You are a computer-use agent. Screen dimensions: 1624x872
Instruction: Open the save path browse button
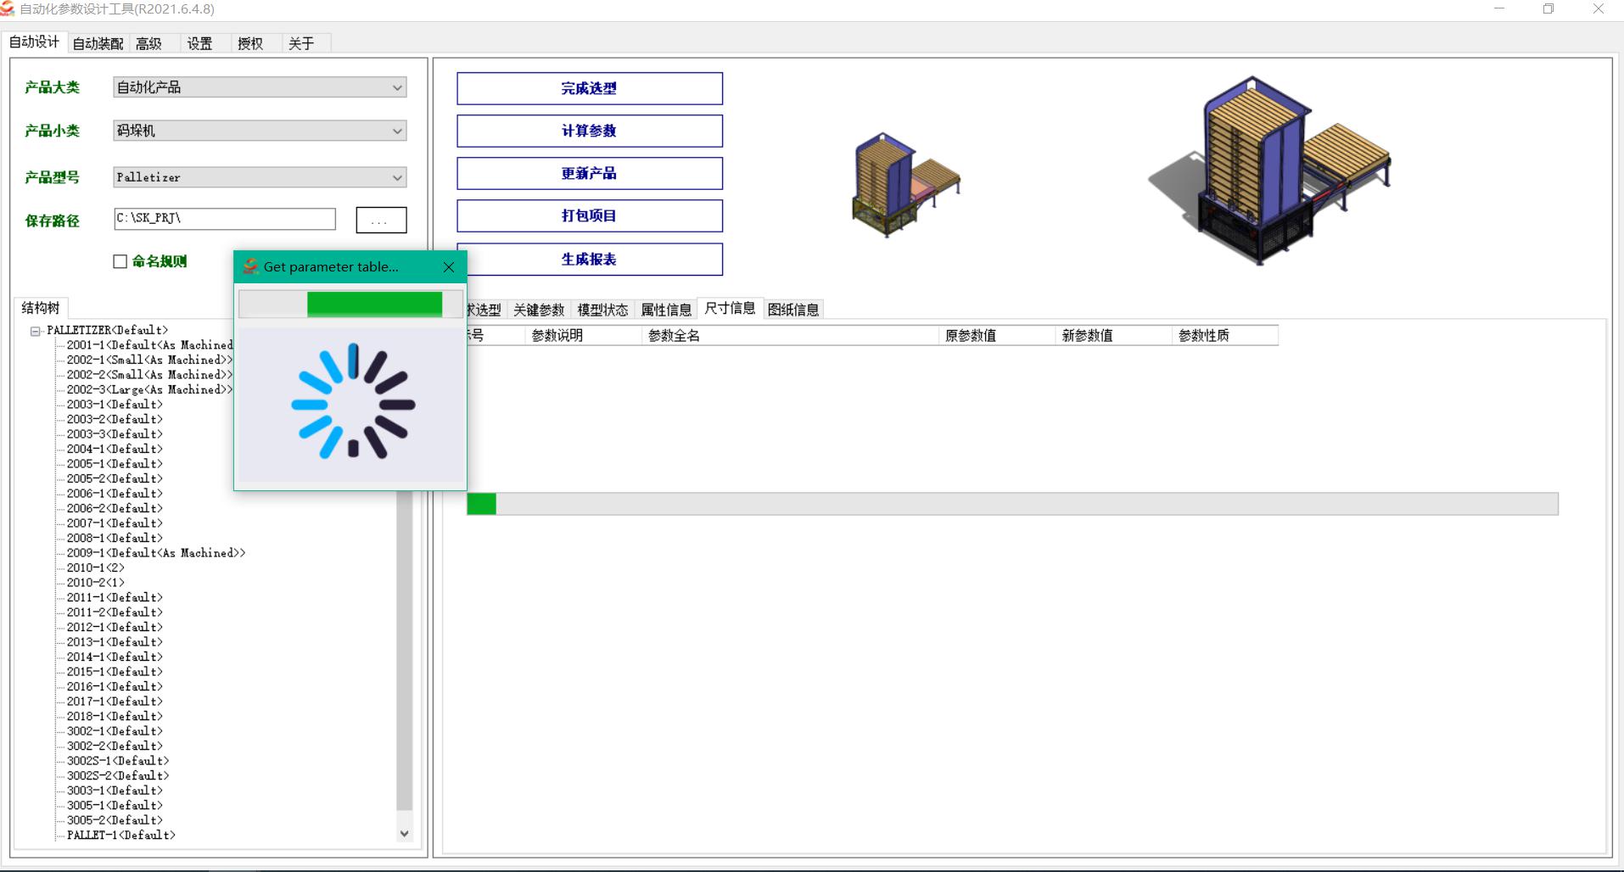point(381,219)
